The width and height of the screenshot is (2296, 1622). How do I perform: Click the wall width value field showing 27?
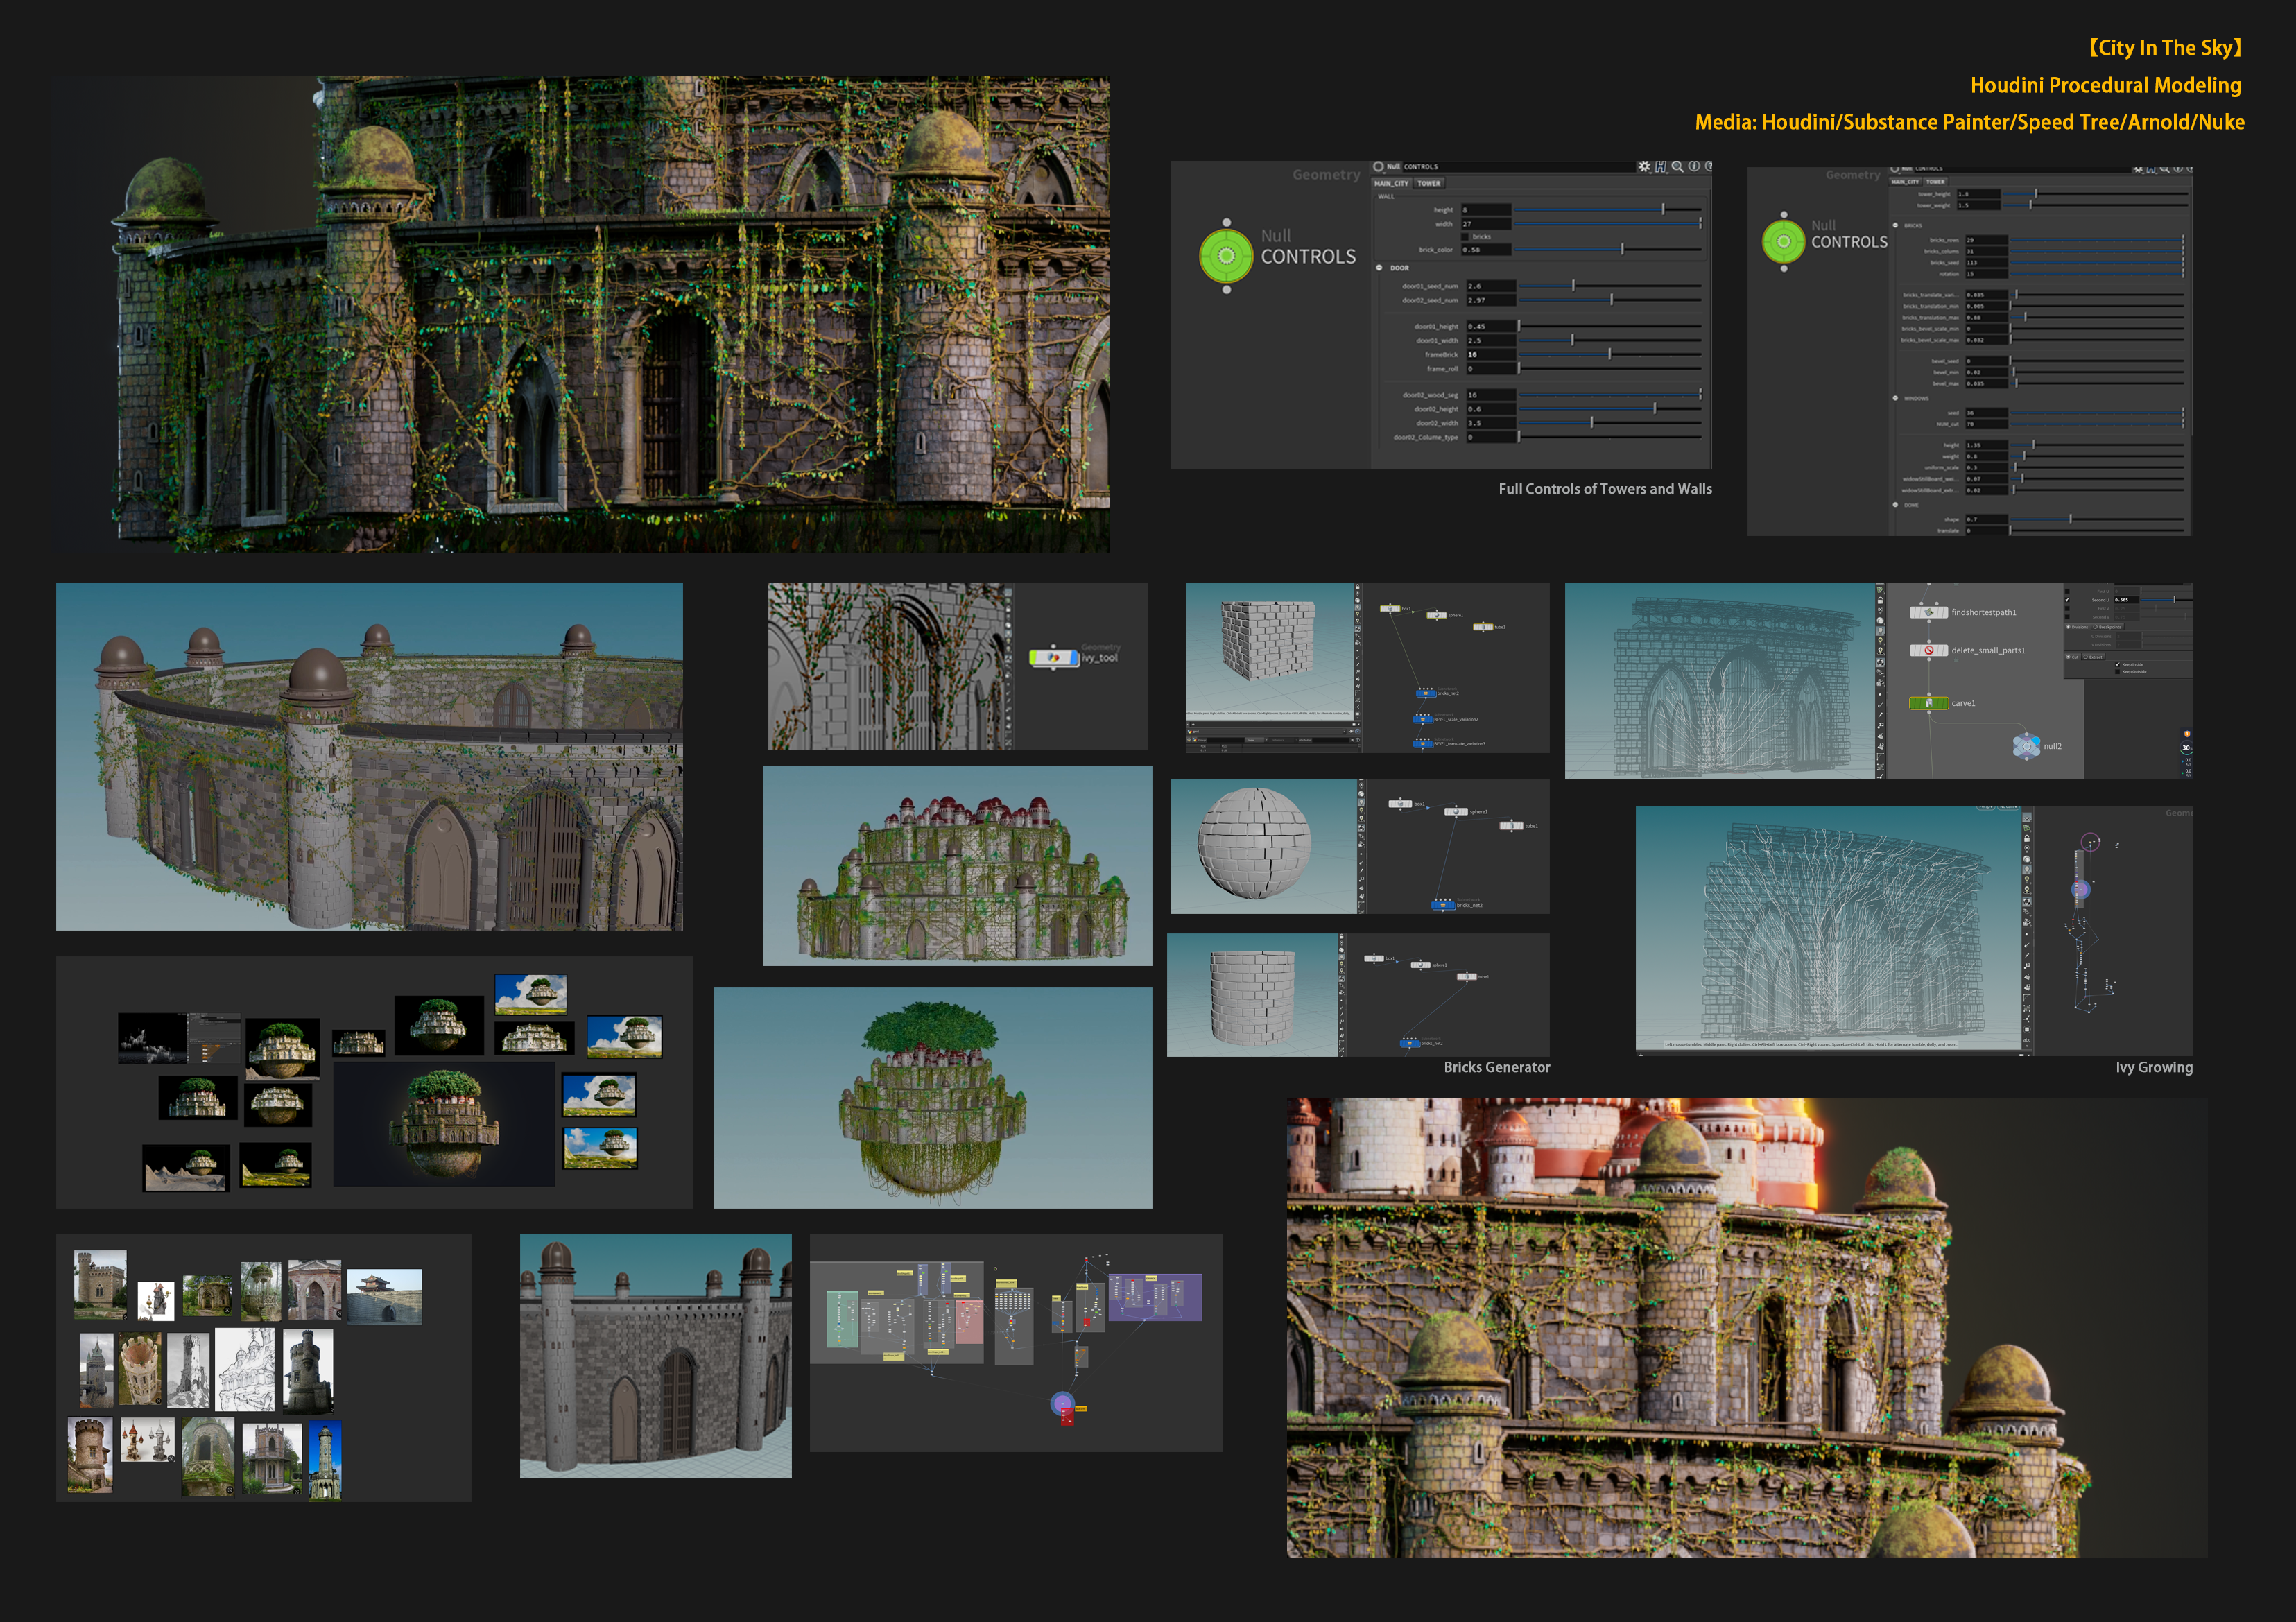tap(1487, 224)
